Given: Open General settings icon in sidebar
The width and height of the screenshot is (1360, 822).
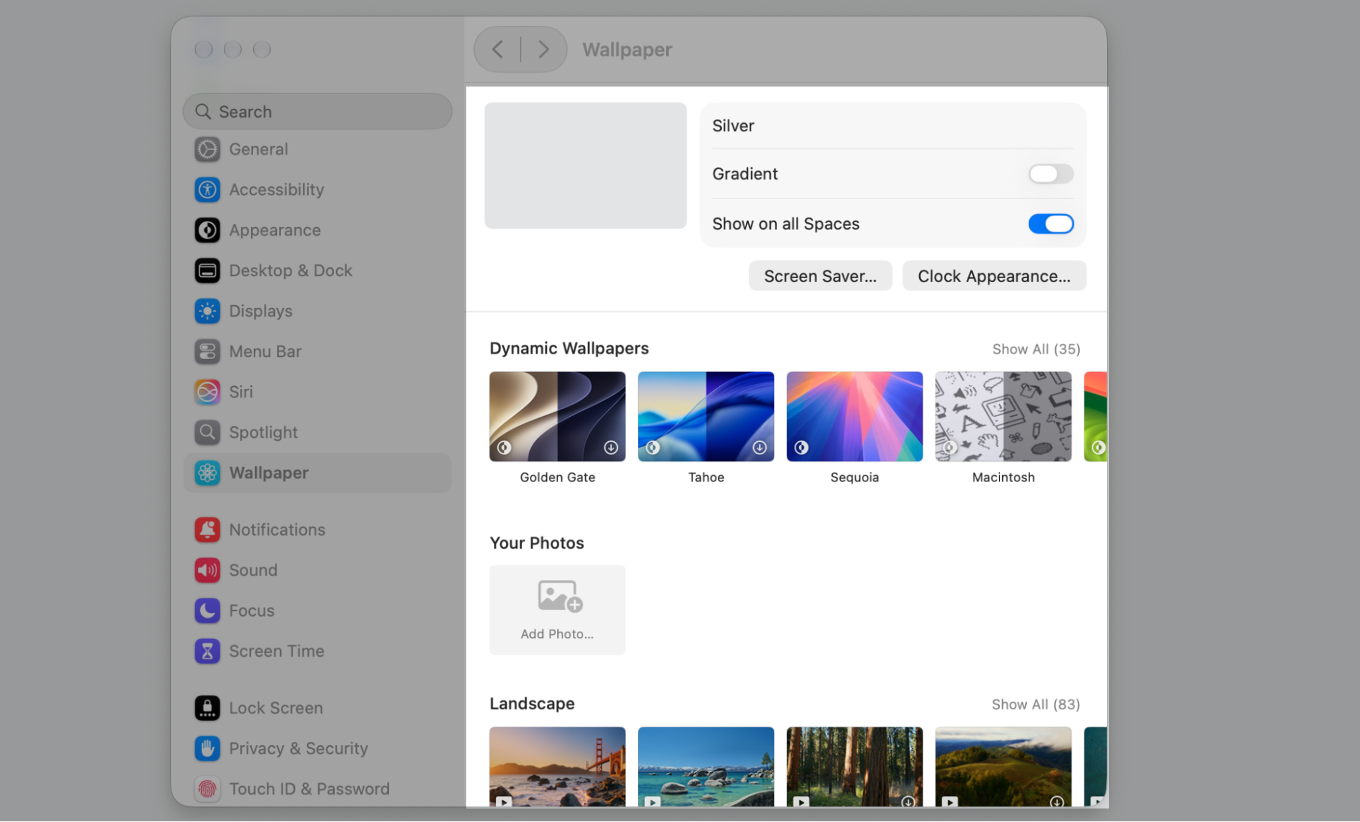Looking at the screenshot, I should pos(207,149).
